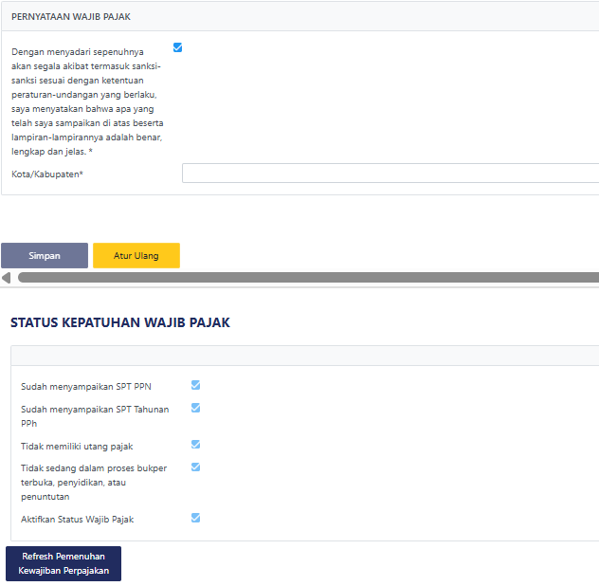Toggle the SPT Tahunan PPh checkbox

pyautogui.click(x=195, y=408)
